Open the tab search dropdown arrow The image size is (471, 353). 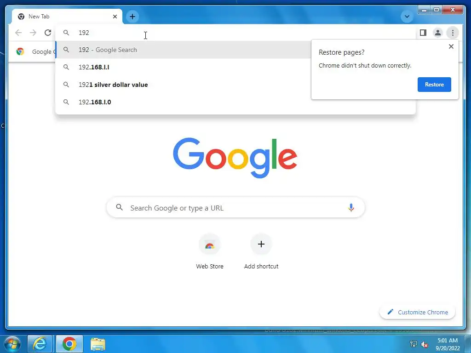click(x=407, y=17)
